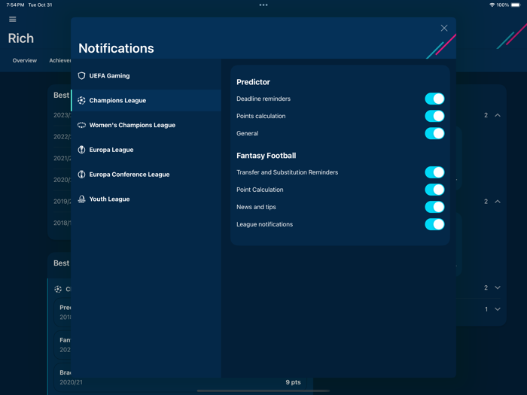This screenshot has height=395, width=527.
Task: Collapse the first section with count 2
Action: point(498,115)
